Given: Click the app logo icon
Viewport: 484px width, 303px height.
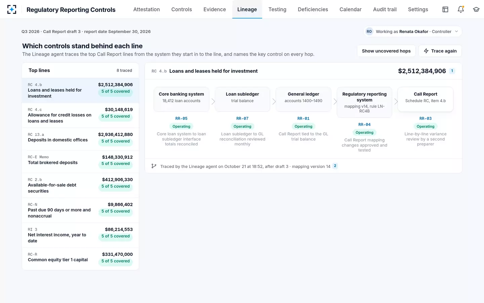Looking at the screenshot, I should (12, 9).
